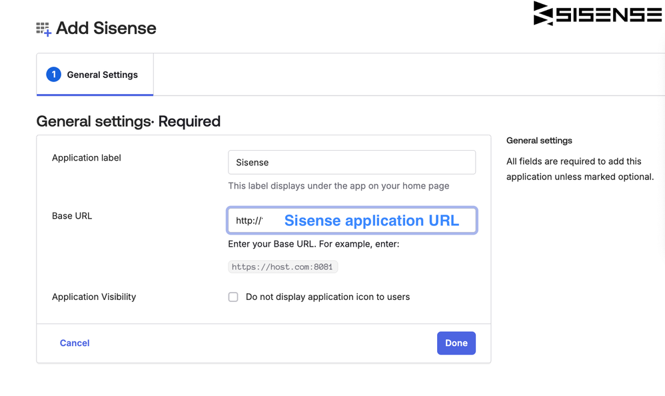Click the "Enter your Base URL" helper text
The height and width of the screenshot is (396, 665).
pos(313,244)
